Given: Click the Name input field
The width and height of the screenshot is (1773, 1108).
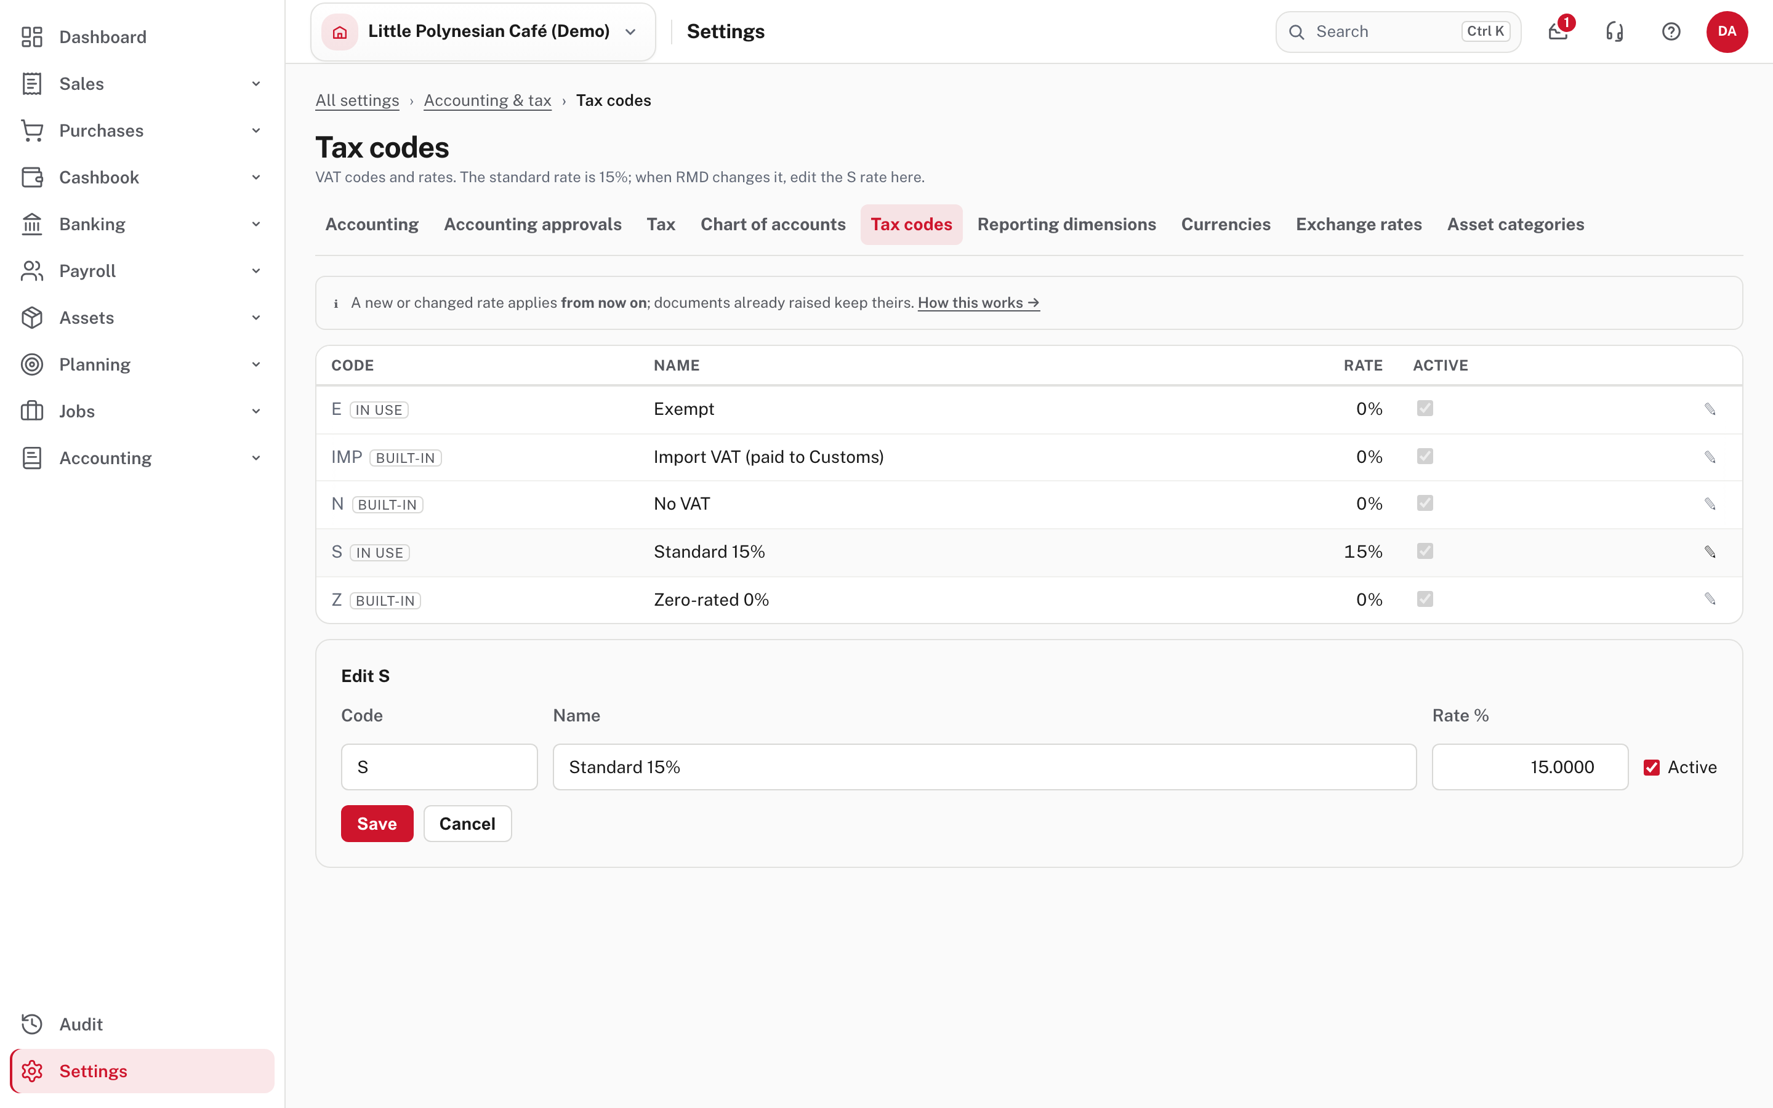Looking at the screenshot, I should point(984,767).
